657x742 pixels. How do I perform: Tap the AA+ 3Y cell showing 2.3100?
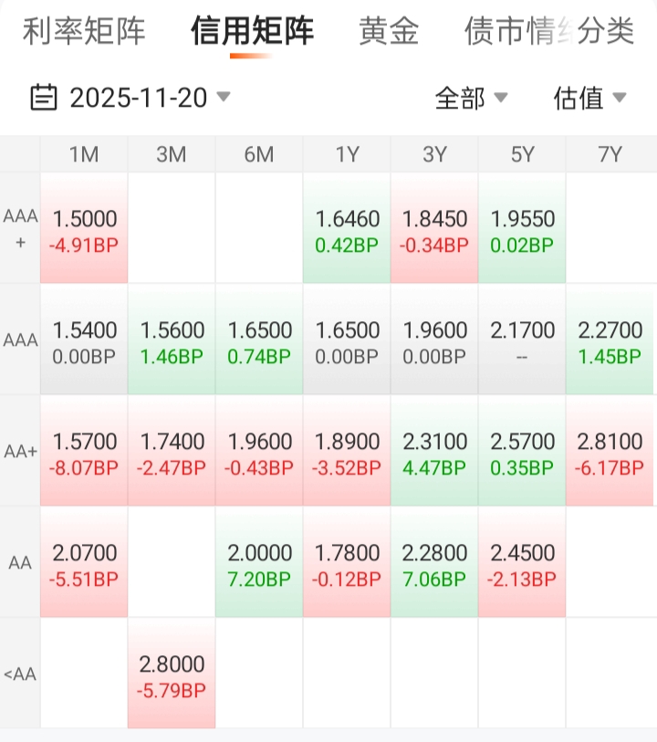point(434,453)
